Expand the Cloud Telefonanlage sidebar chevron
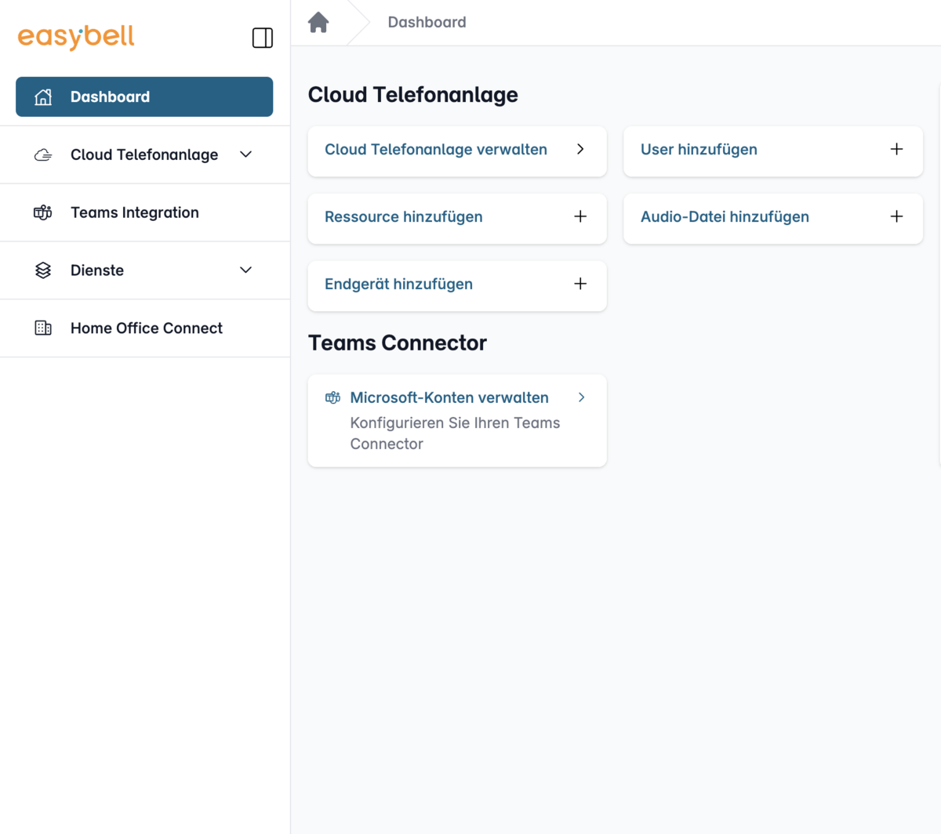Viewport: 941px width, 834px height. tap(245, 154)
